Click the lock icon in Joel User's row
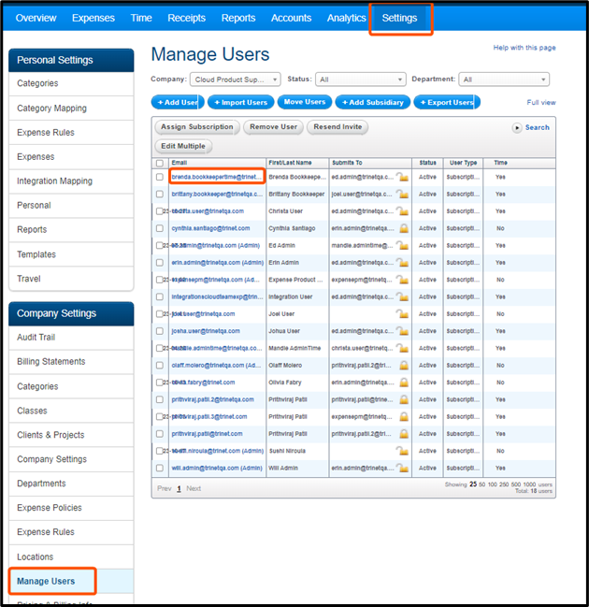The width and height of the screenshot is (589, 607). [403, 313]
